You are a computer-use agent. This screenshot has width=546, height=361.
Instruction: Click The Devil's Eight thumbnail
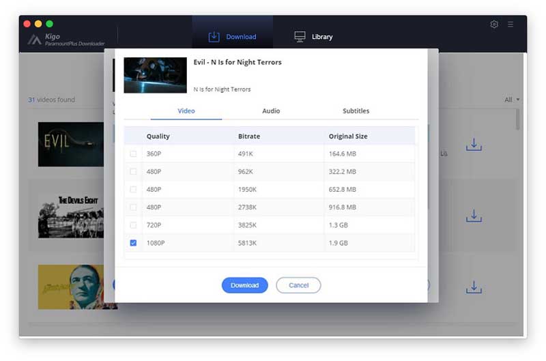(71, 216)
